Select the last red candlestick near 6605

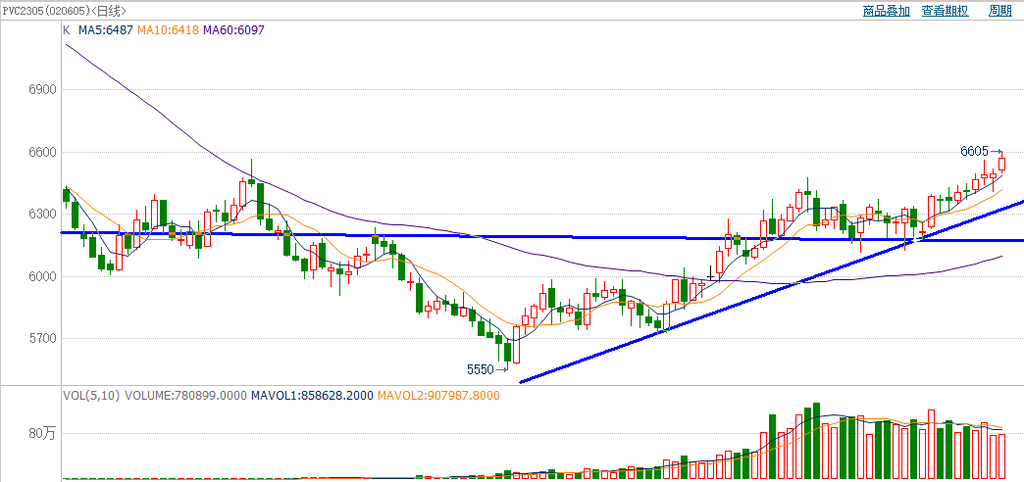1001,163
